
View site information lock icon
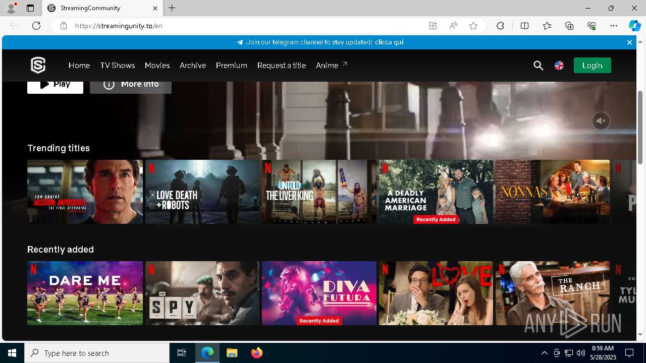pos(63,26)
